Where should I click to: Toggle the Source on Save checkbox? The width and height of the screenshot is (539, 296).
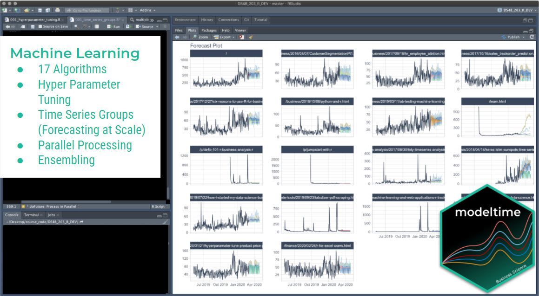(x=40, y=26)
